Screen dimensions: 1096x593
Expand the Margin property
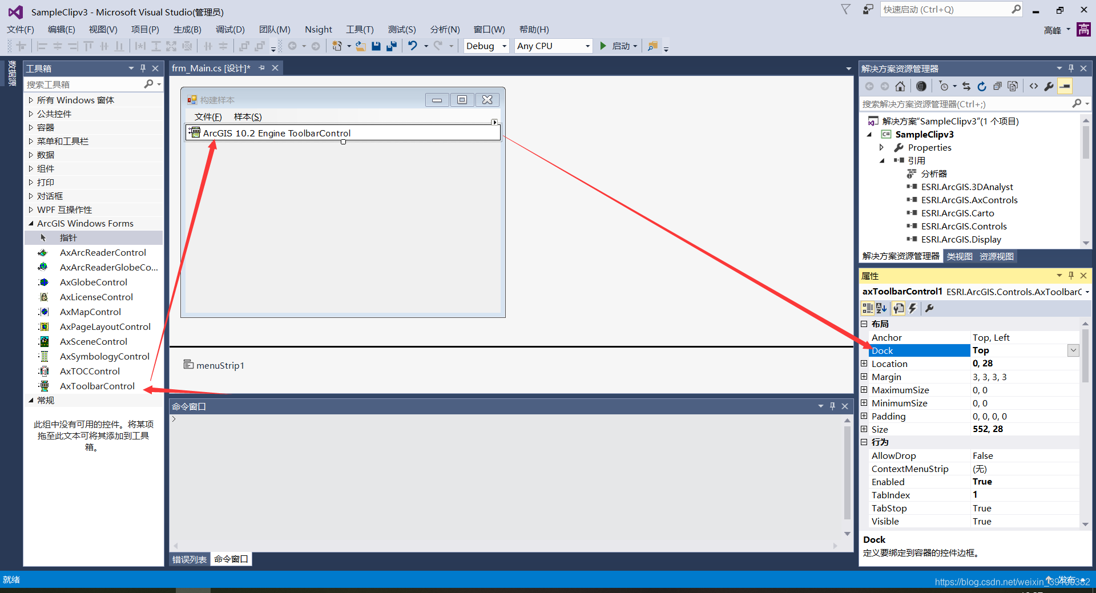pos(864,377)
